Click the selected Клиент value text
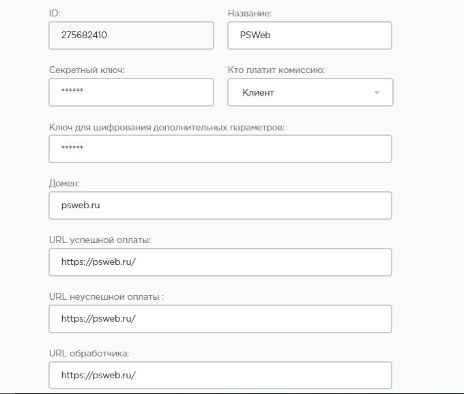The image size is (464, 394). point(259,92)
